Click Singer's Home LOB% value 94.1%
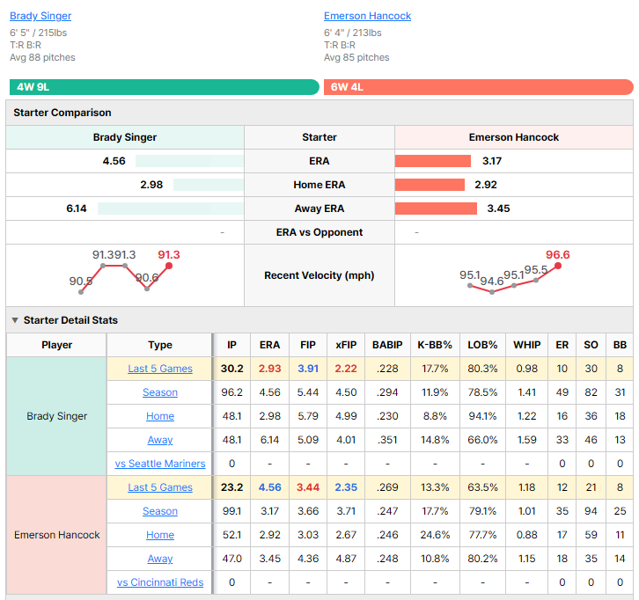Screen dimensions: 639x600 coord(482,416)
